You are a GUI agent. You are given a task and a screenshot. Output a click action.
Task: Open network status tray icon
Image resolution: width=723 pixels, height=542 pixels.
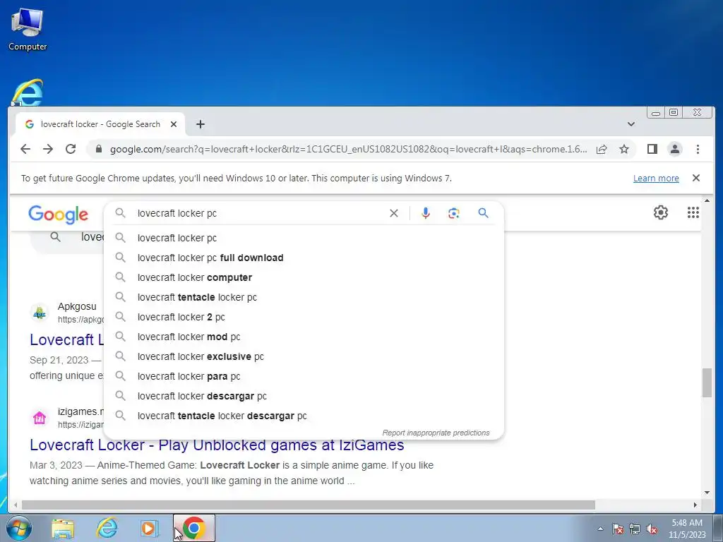(x=635, y=529)
